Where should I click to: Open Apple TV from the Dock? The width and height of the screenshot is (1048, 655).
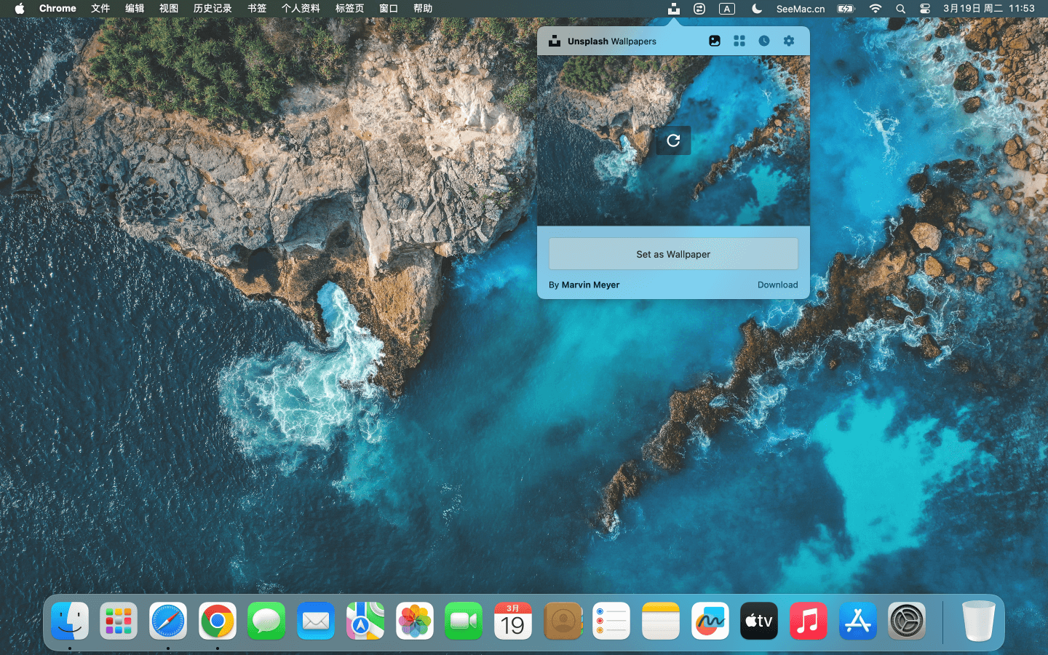click(759, 621)
